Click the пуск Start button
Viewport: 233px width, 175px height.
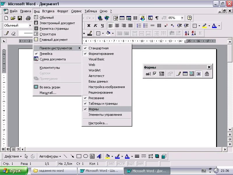coord(14,171)
